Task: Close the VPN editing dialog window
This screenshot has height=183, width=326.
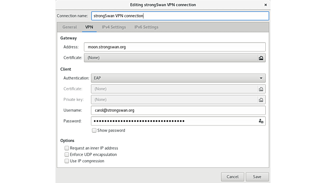Action: tap(265, 5)
